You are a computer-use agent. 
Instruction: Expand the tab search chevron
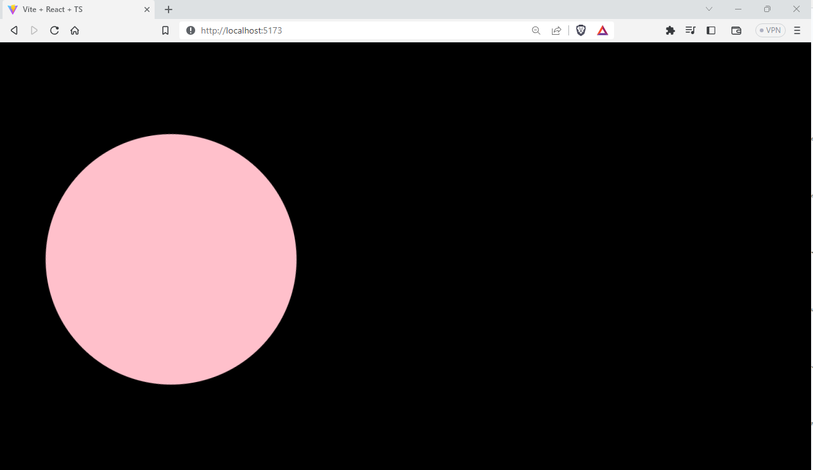tap(709, 9)
